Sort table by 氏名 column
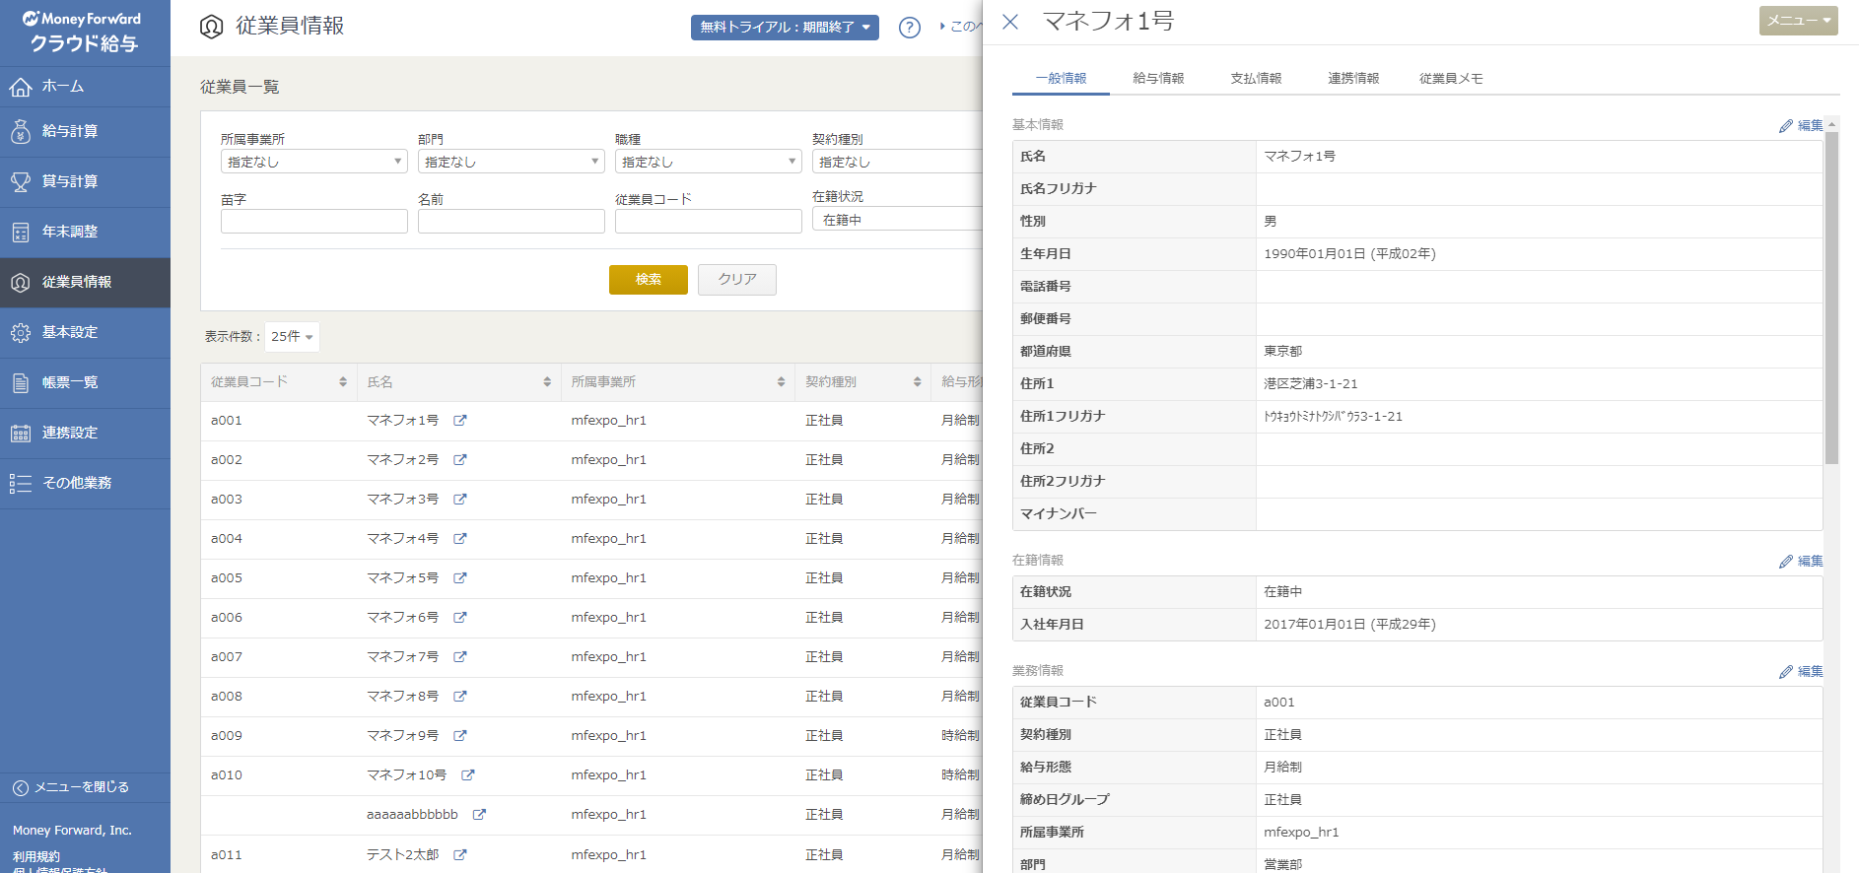1859x873 pixels. pos(546,382)
